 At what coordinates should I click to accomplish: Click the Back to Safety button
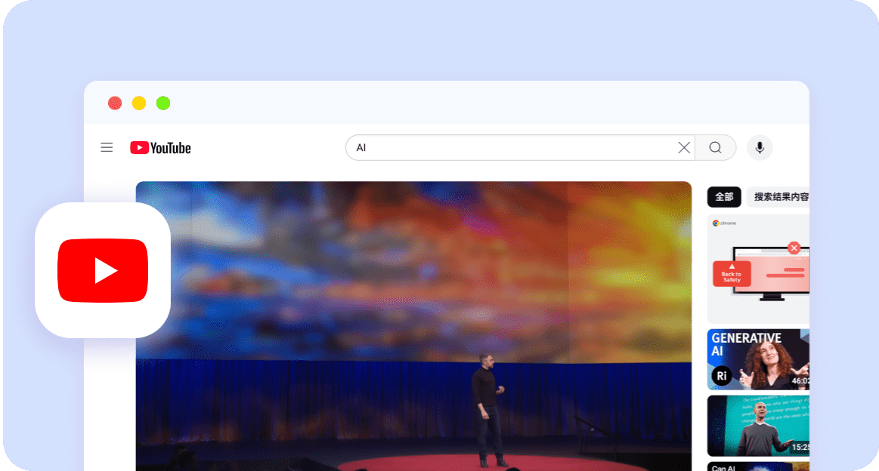point(732,274)
